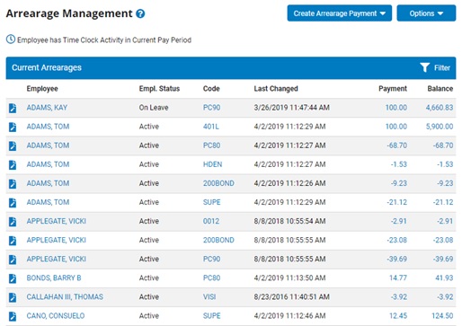Sort by the Employee column header
The height and width of the screenshot is (326, 462).
click(42, 89)
